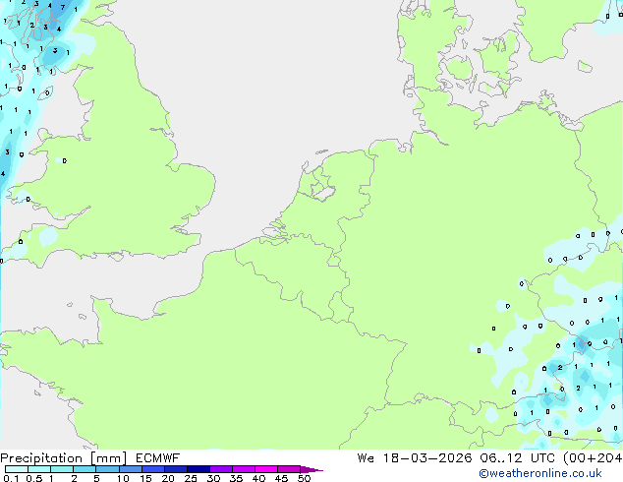Click the 0.1–0.5 mm lightest legend swatch

tap(17, 469)
